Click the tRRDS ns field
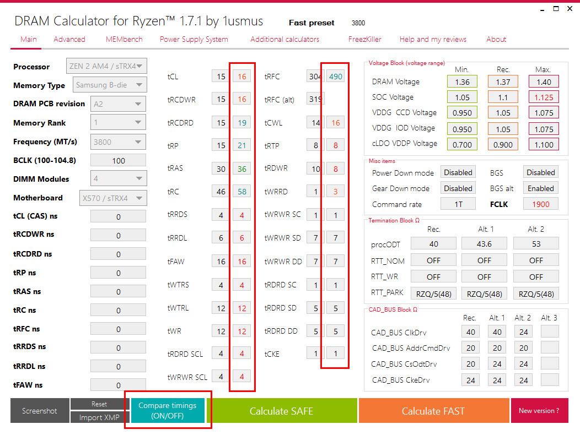The width and height of the screenshot is (580, 435). 119,348
